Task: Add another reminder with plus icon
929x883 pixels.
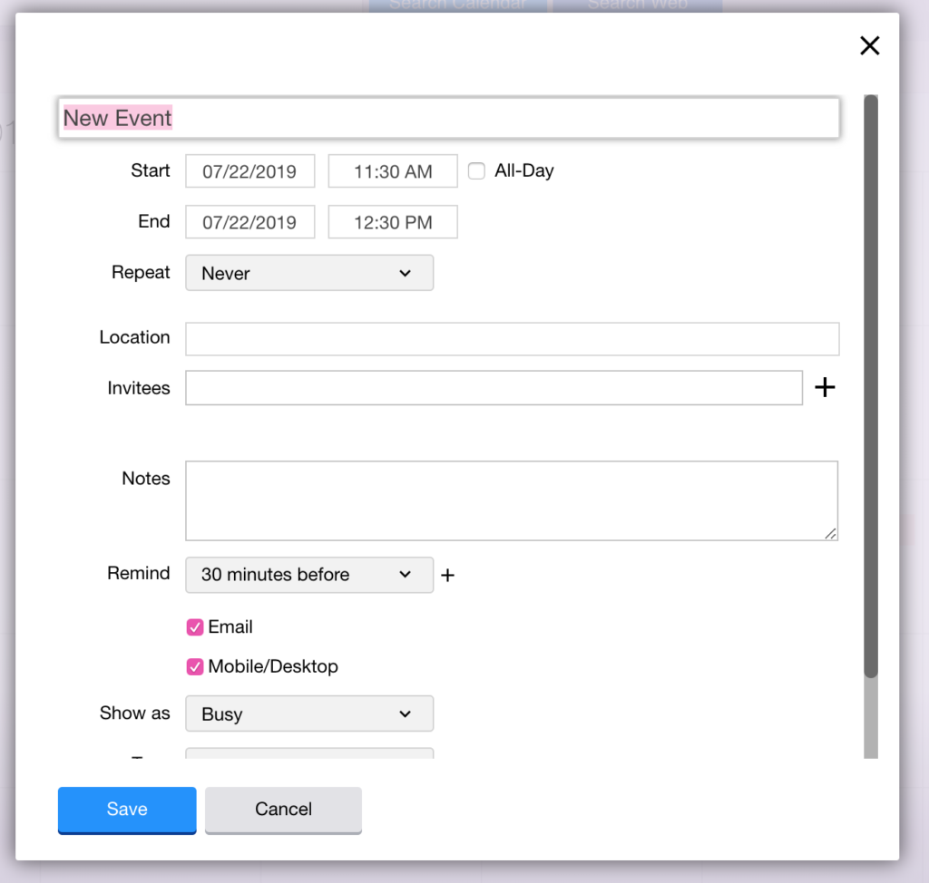Action: [x=448, y=575]
